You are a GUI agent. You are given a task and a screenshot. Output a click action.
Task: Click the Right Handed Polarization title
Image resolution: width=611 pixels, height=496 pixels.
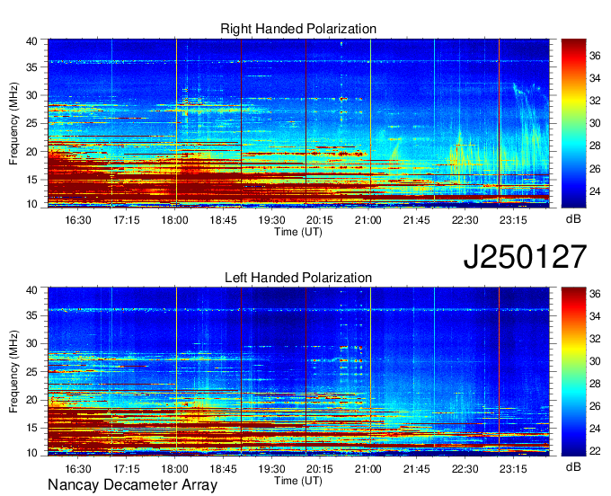298,29
